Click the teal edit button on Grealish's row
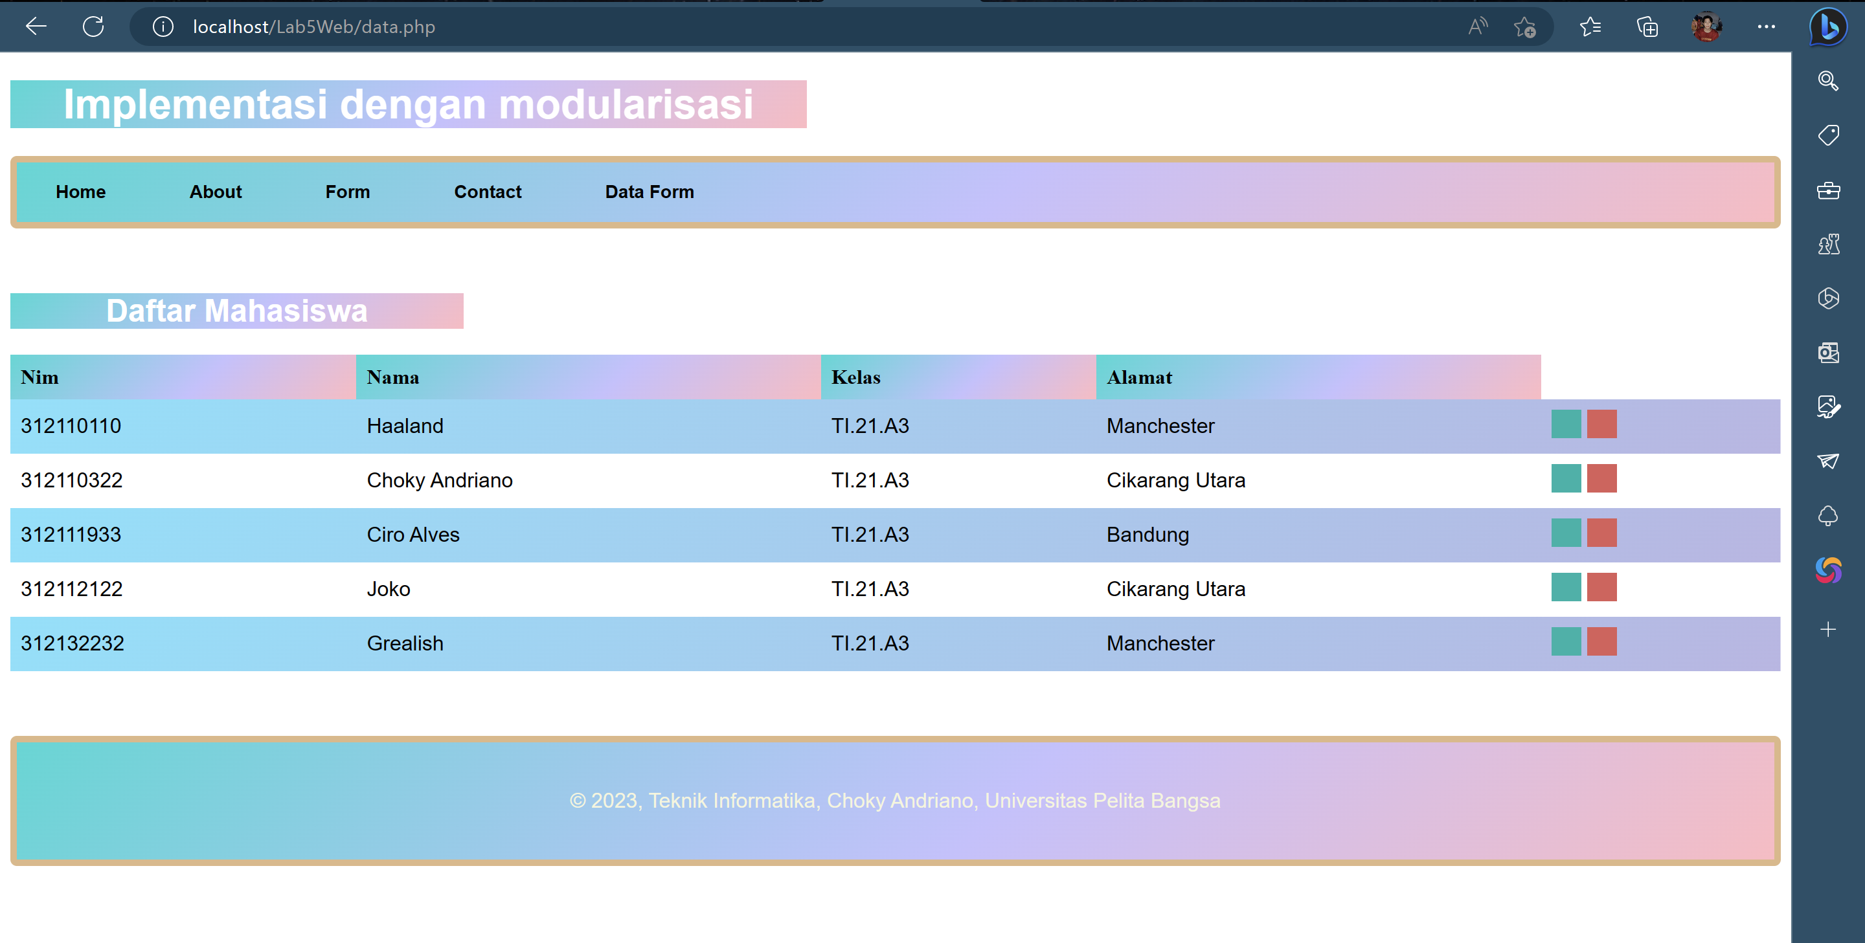The height and width of the screenshot is (943, 1865). (x=1566, y=642)
